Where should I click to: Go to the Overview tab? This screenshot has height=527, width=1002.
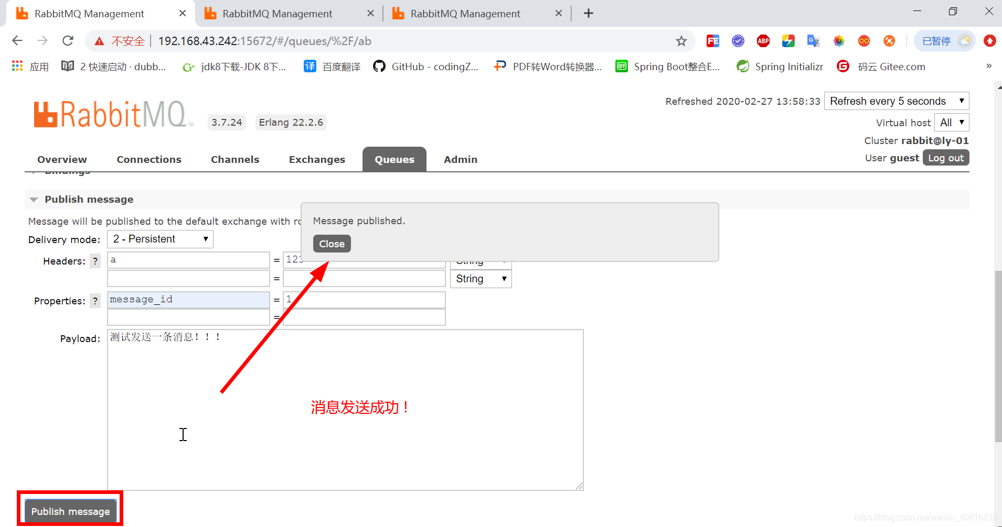click(x=62, y=159)
